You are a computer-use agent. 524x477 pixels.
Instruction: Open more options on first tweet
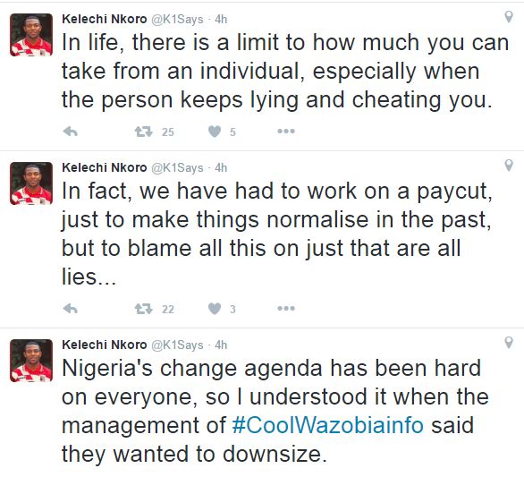pyautogui.click(x=286, y=132)
